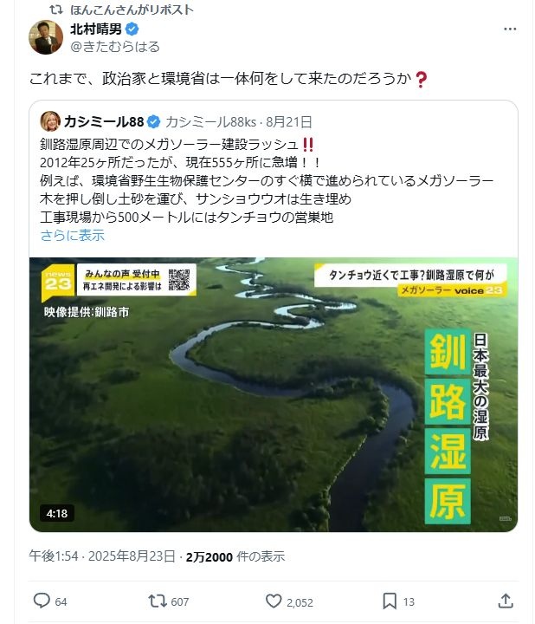Open the カシミール88 display name
The height and width of the screenshot is (624, 535).
click(104, 122)
